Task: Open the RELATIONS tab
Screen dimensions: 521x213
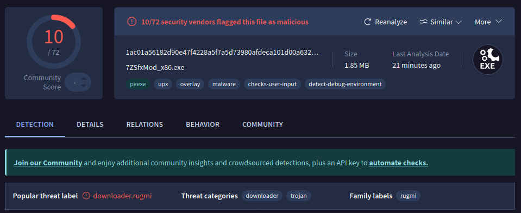Action: point(145,125)
